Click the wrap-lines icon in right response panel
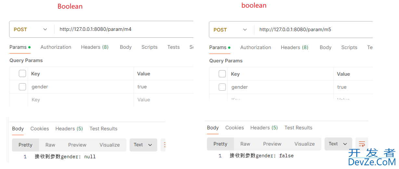 [362, 144]
